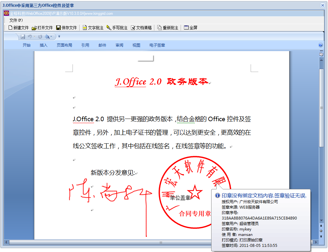Select 手写批注 handwriting annotation tool
The height and width of the screenshot is (252, 328).
coord(117,28)
